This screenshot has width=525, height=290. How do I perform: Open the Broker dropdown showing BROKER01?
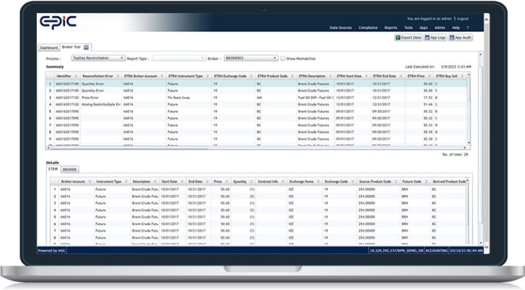tap(275, 59)
